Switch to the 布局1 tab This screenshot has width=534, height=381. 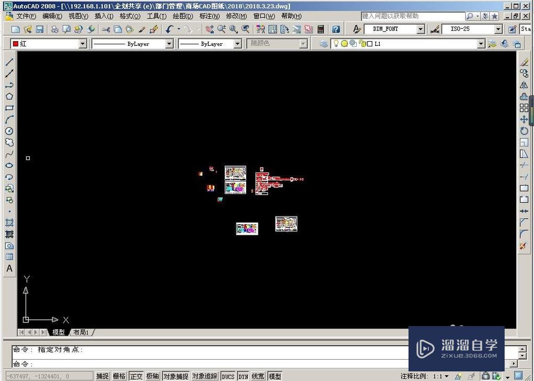pyautogui.click(x=82, y=332)
